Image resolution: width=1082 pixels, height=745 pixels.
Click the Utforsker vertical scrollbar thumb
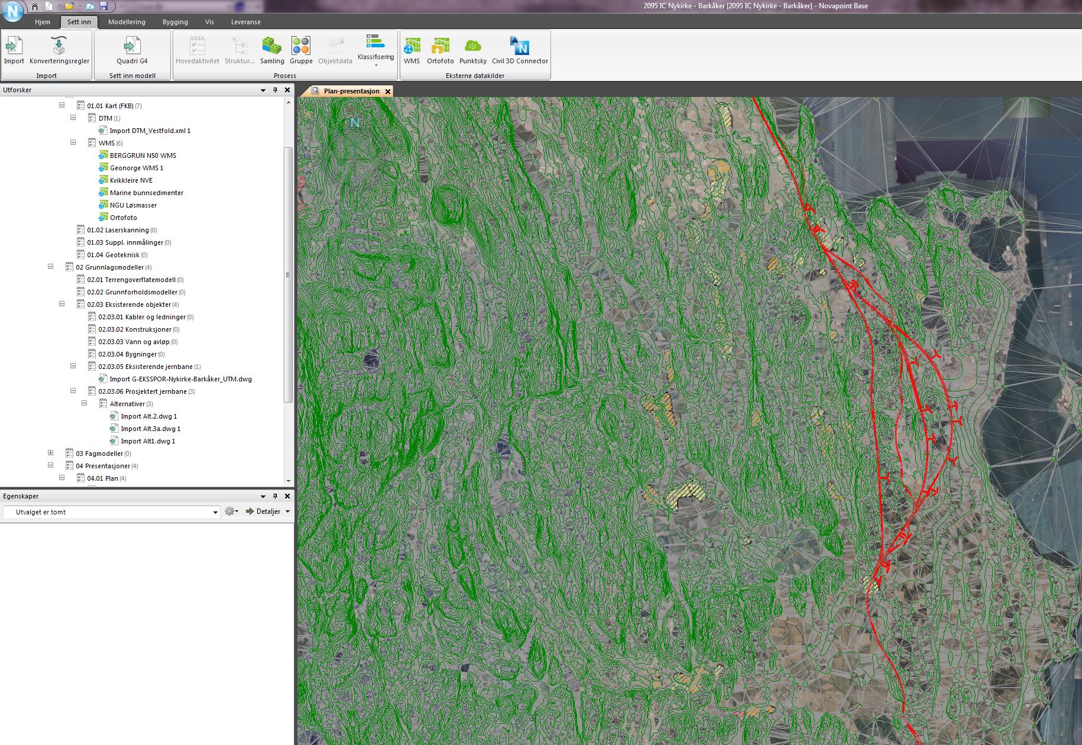(289, 275)
